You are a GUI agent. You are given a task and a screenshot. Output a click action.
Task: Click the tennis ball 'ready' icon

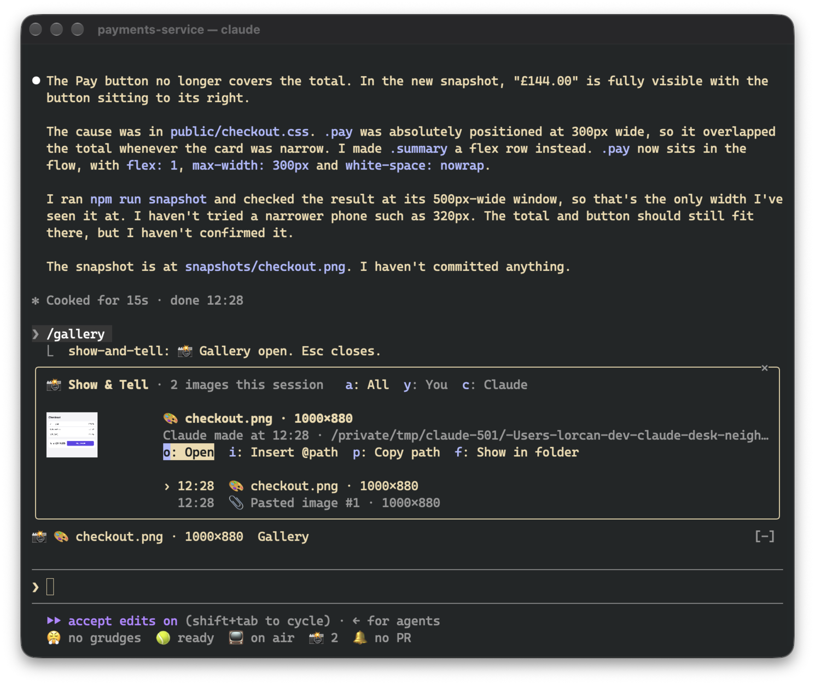[x=163, y=638]
